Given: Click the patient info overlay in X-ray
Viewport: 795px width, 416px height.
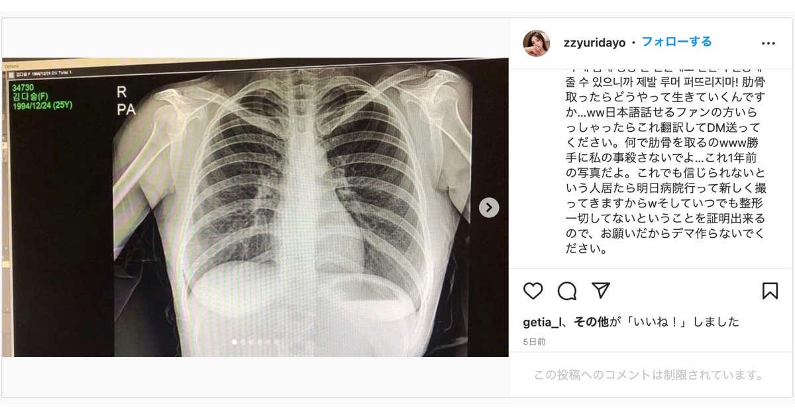Looking at the screenshot, I should [x=40, y=97].
